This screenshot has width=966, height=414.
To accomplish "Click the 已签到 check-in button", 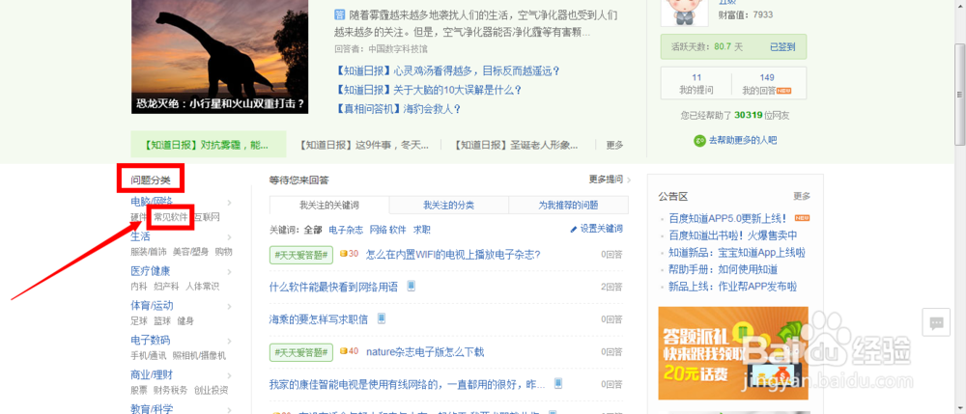I will click(x=782, y=46).
